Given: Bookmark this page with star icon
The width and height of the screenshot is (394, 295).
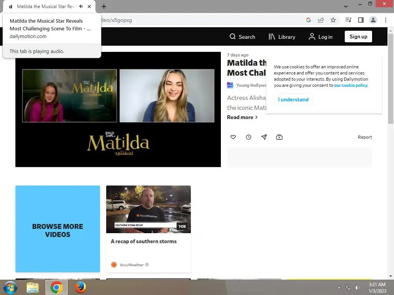Looking at the screenshot, I should coord(333,20).
